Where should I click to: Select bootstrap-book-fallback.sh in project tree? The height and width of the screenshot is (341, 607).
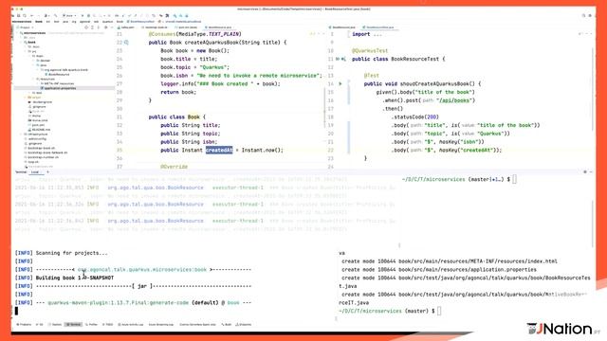pos(47,153)
